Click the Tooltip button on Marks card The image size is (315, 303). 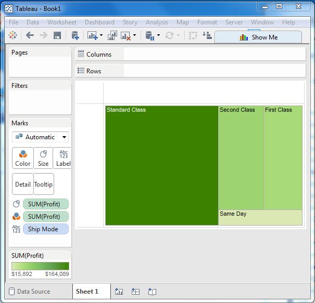tap(44, 184)
